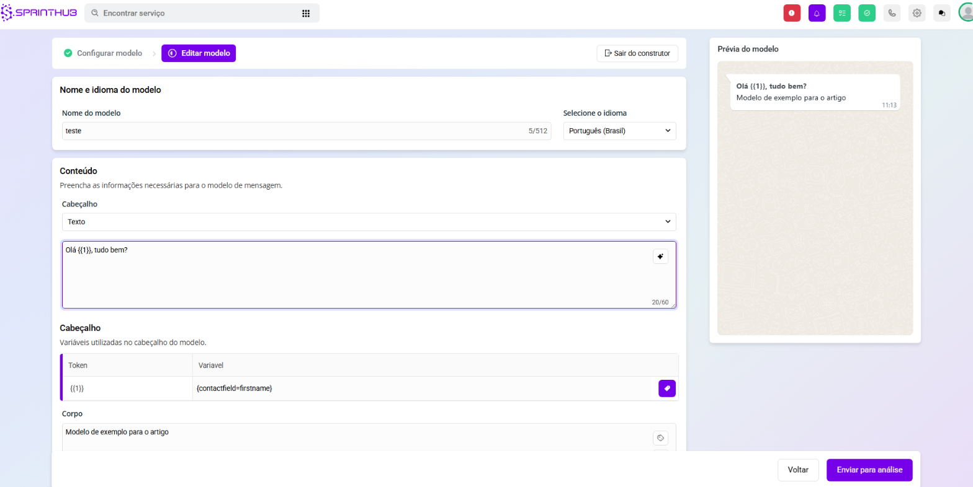Open settings via the gear icon
This screenshot has width=973, height=487.
(917, 13)
